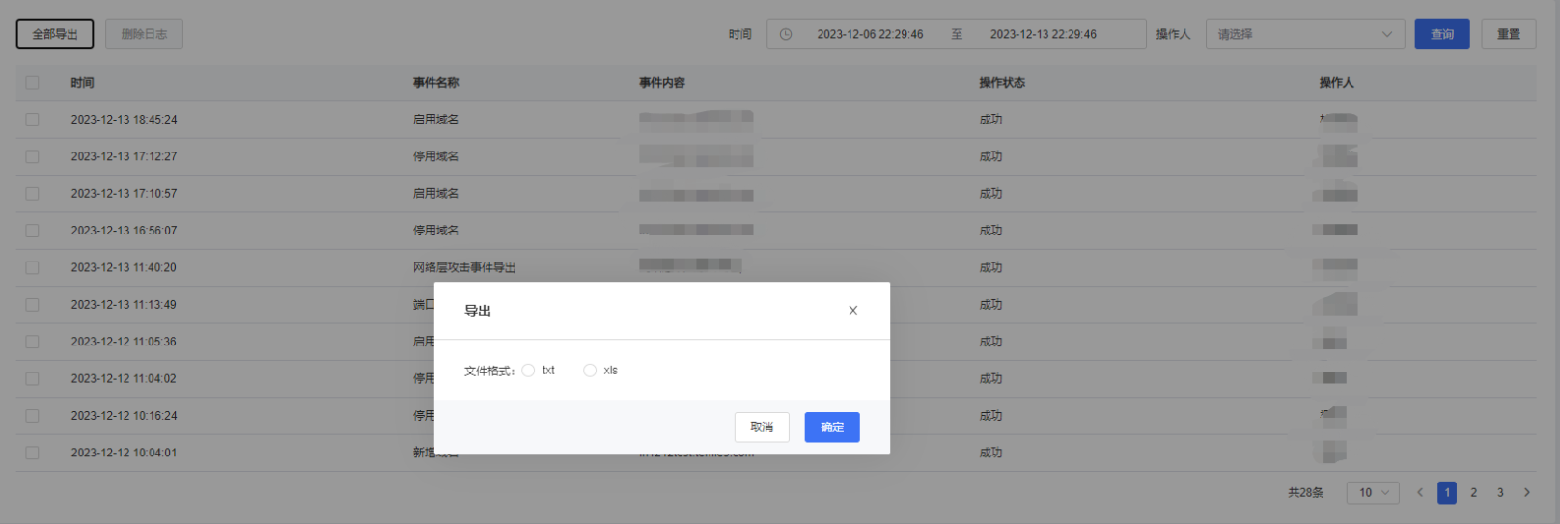Go to page 2 in pagination
This screenshot has height=524, width=1560.
coord(1474,492)
